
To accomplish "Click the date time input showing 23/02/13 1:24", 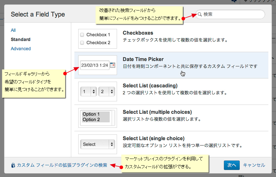I will click(x=94, y=65).
